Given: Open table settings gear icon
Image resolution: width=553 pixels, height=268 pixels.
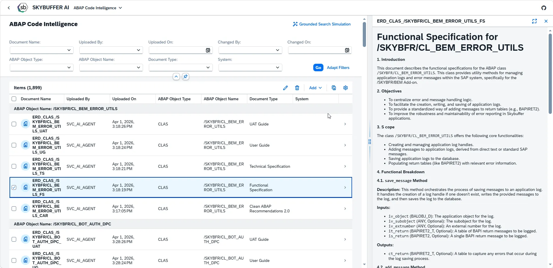Looking at the screenshot, I should pyautogui.click(x=345, y=88).
